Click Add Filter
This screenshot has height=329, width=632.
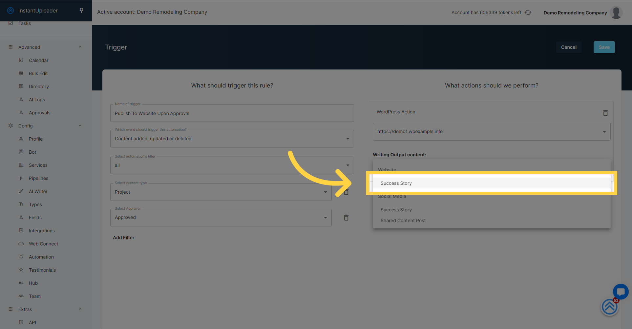124,238
